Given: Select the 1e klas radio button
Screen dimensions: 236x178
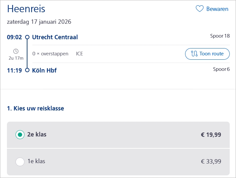Looking at the screenshot, I should tap(20, 162).
